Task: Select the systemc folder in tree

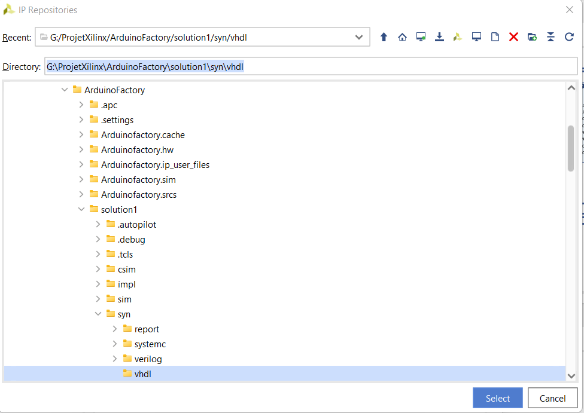Action: tap(150, 344)
